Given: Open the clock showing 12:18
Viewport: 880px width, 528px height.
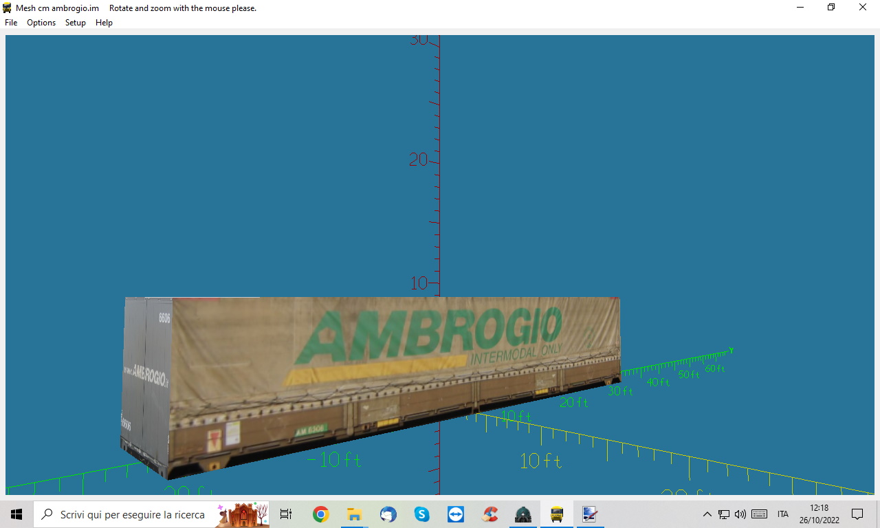Looking at the screenshot, I should (x=819, y=514).
